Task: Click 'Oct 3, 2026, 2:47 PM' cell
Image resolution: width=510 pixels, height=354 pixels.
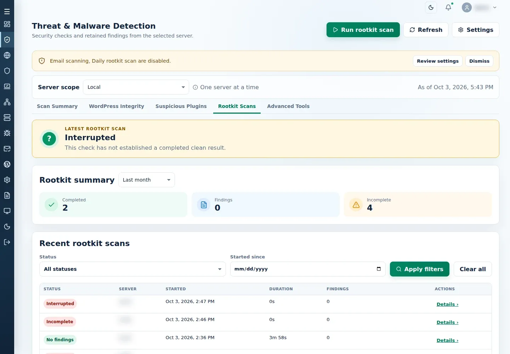Action: point(190,302)
